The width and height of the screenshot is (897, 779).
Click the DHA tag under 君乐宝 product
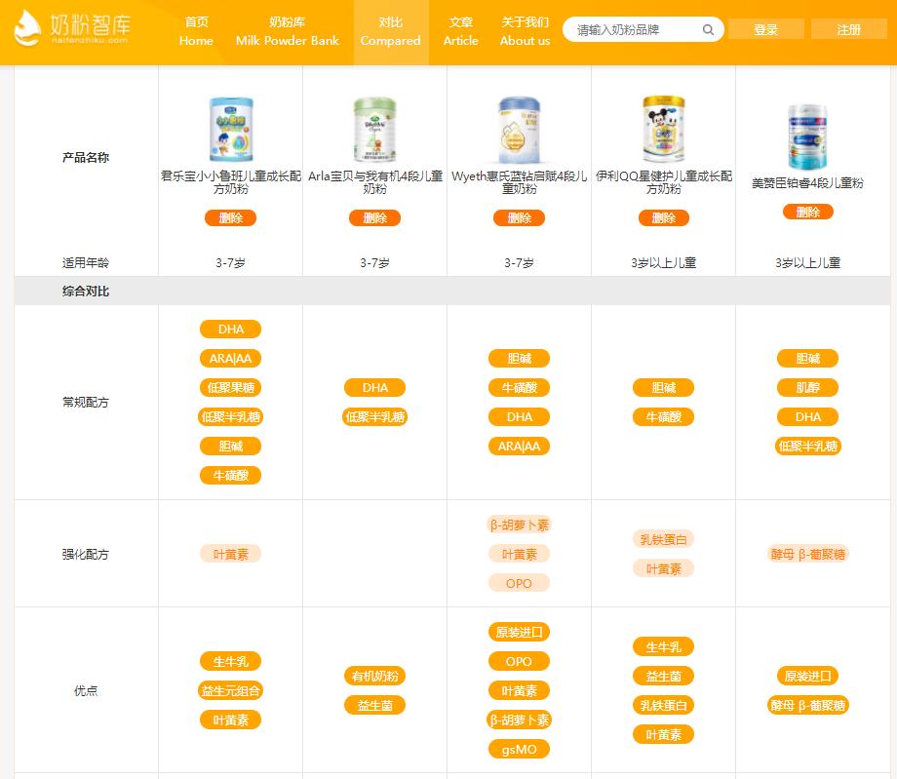pos(230,329)
